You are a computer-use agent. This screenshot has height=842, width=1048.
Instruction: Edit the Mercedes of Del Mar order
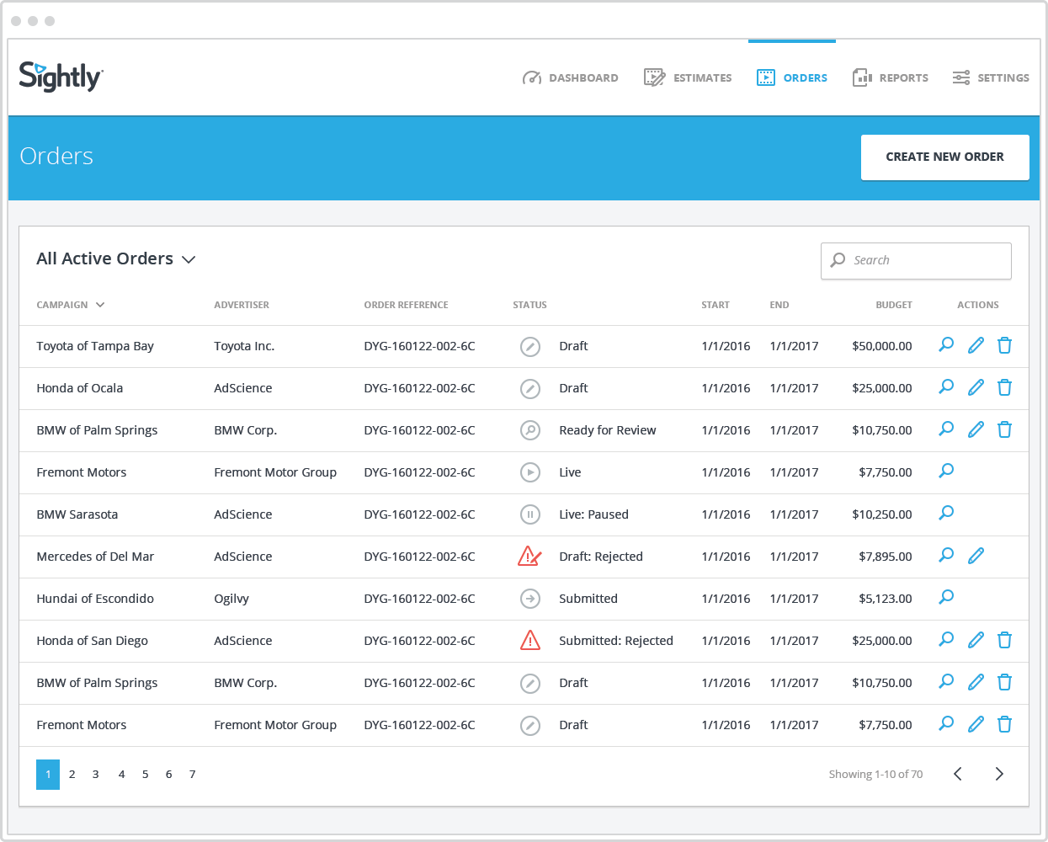pyautogui.click(x=976, y=556)
